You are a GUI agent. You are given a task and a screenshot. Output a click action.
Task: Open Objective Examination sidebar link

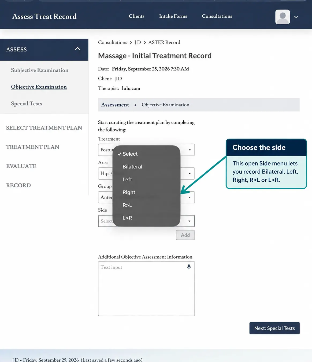click(39, 87)
